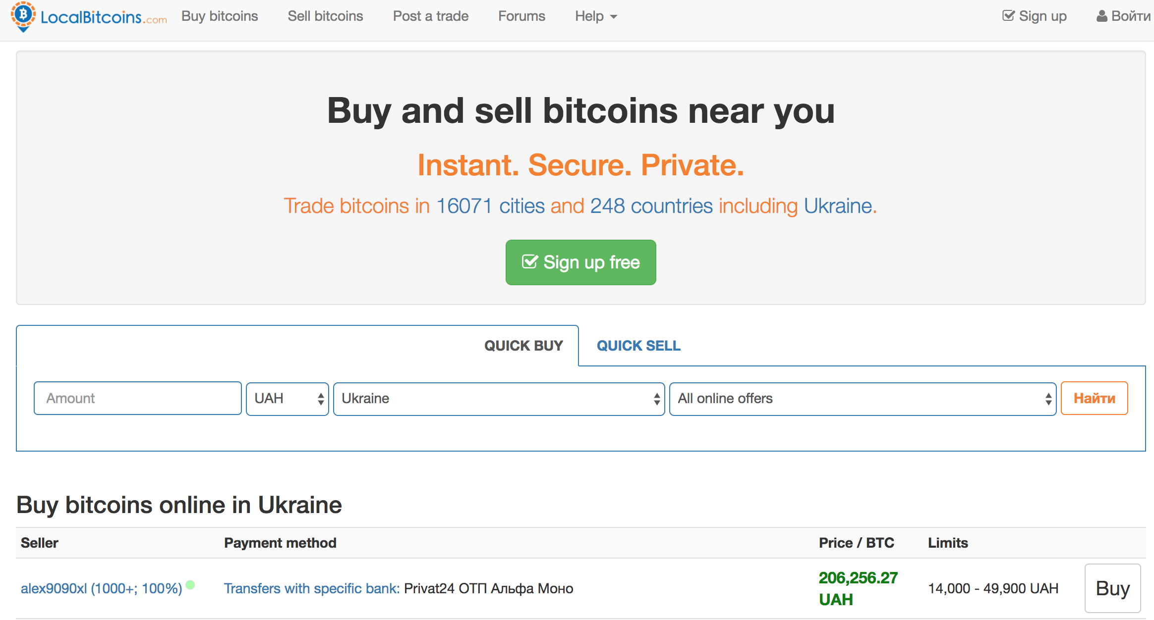Open seller alex9090xl's profile
Screen dimensions: 1154x620
click(101, 588)
